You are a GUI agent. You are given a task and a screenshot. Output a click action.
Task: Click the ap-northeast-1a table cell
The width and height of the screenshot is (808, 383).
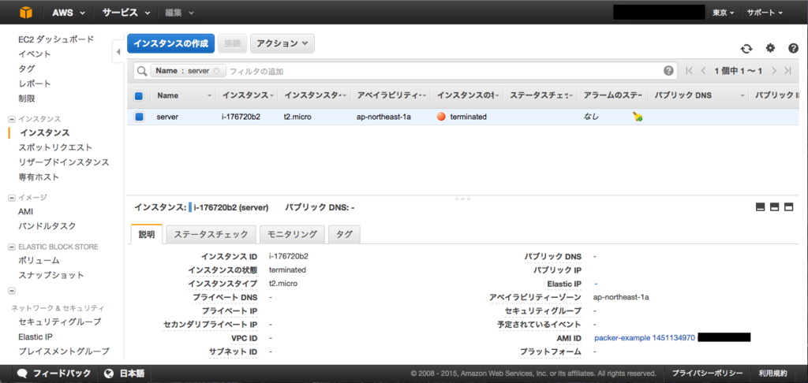pos(383,117)
